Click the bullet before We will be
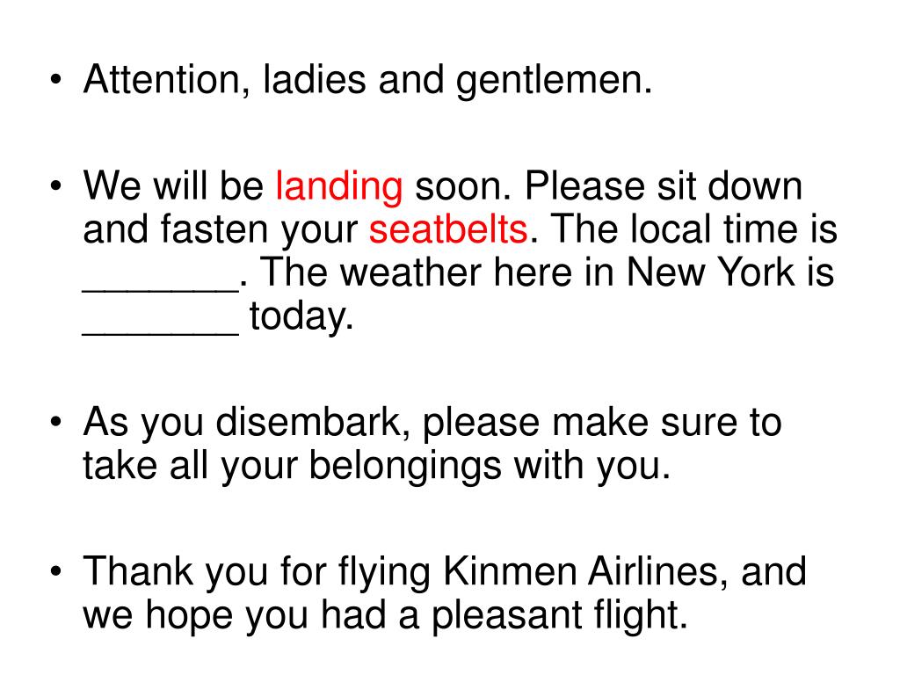900x675 pixels. (55, 186)
